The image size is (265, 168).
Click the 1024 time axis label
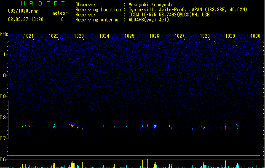(104, 36)
